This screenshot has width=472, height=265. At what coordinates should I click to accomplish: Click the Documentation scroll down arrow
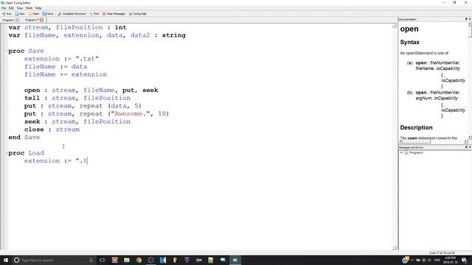[470, 138]
